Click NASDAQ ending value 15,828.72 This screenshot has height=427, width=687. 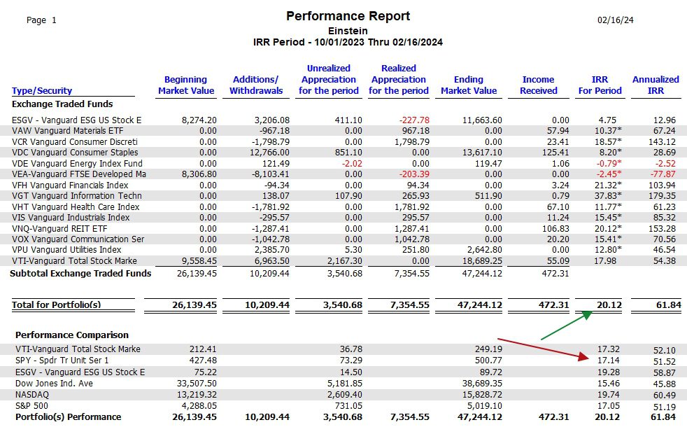pos(482,395)
